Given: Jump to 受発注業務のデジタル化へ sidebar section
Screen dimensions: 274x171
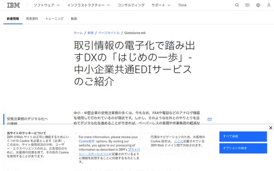Looking at the screenshot, I should 27,121.
